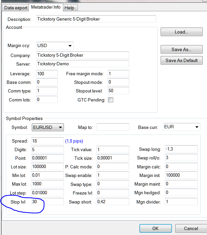Click the Lot size field
Viewport: 207px width, 235px height.
point(47,167)
